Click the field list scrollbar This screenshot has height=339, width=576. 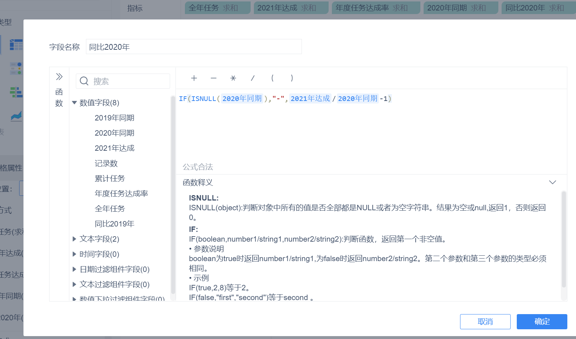[x=173, y=195]
